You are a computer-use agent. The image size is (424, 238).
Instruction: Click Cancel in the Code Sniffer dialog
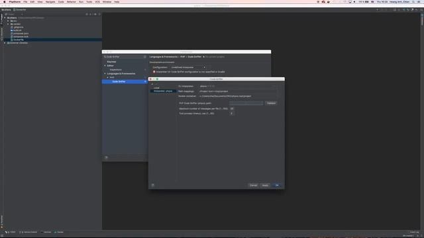pyautogui.click(x=253, y=185)
